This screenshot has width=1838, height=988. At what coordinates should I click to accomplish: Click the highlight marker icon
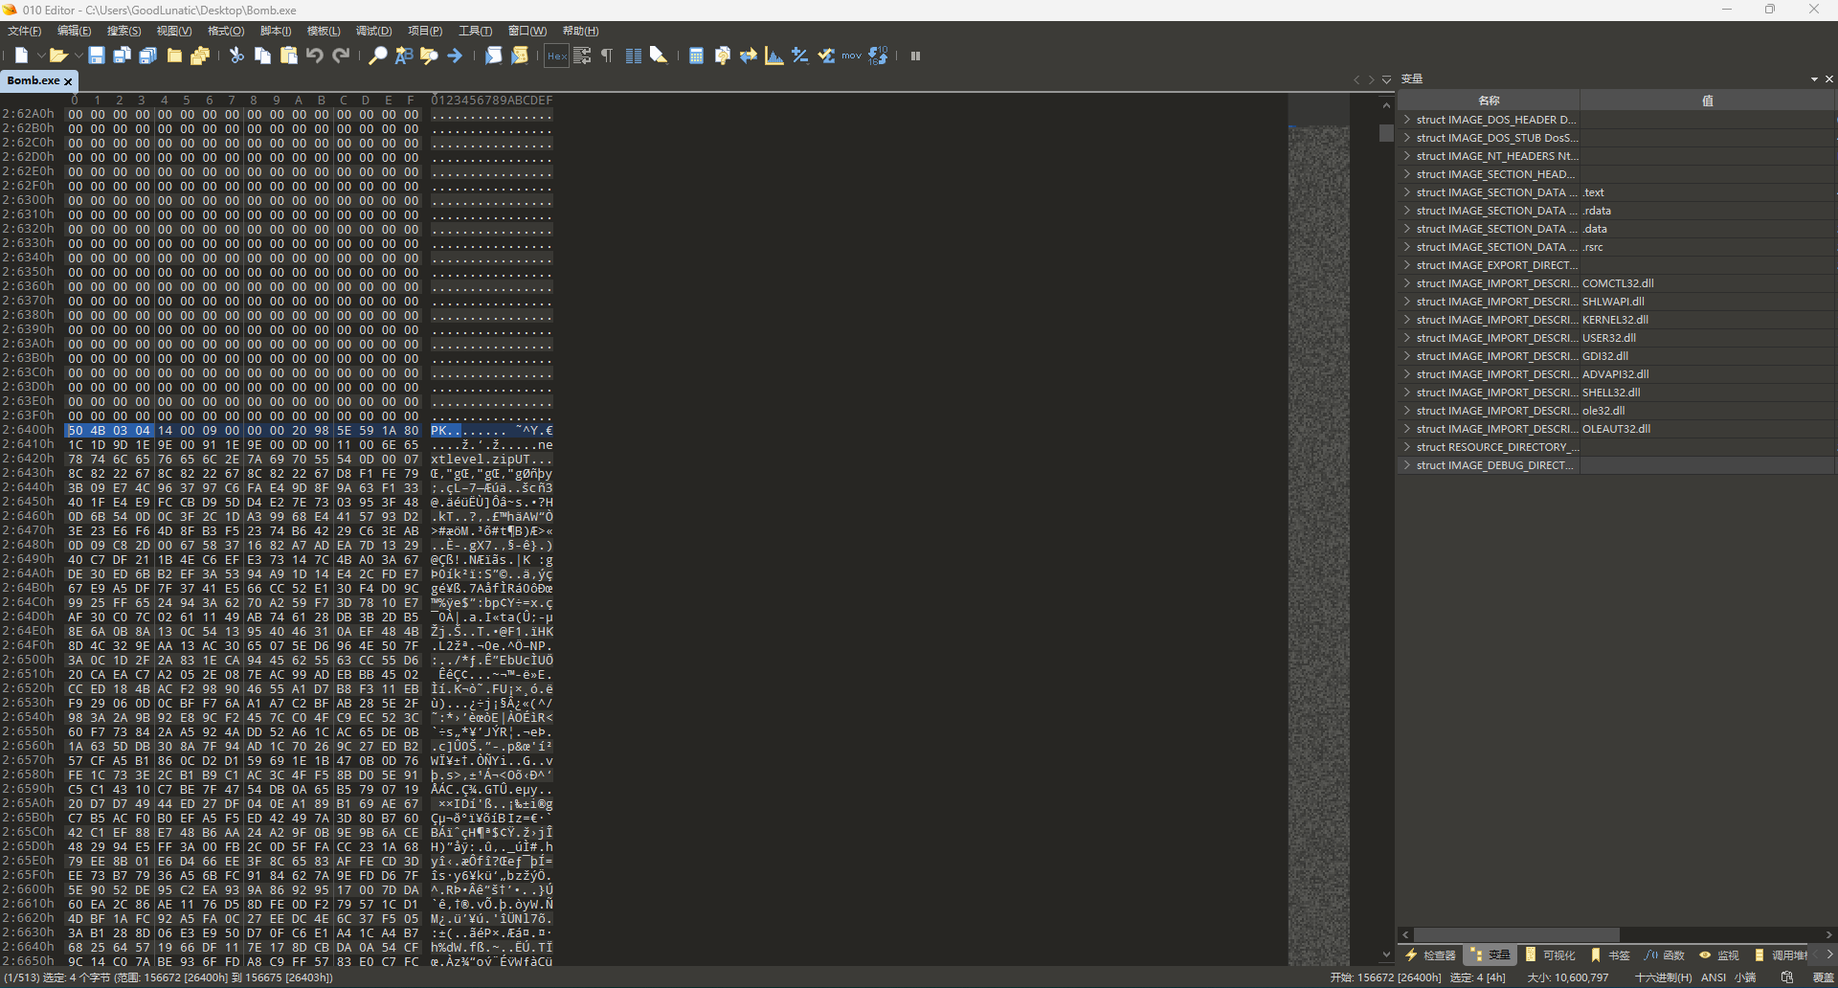pos(659,56)
